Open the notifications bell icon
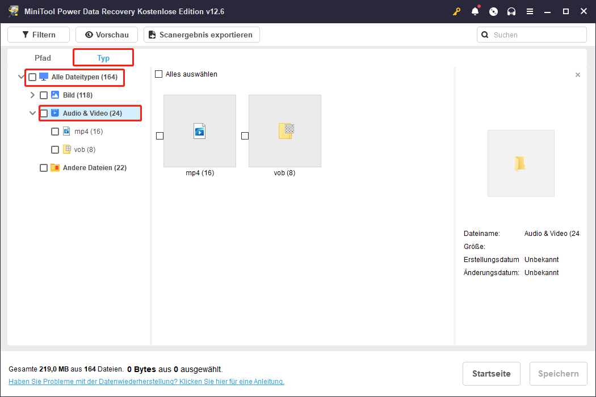The height and width of the screenshot is (397, 596). [x=475, y=11]
